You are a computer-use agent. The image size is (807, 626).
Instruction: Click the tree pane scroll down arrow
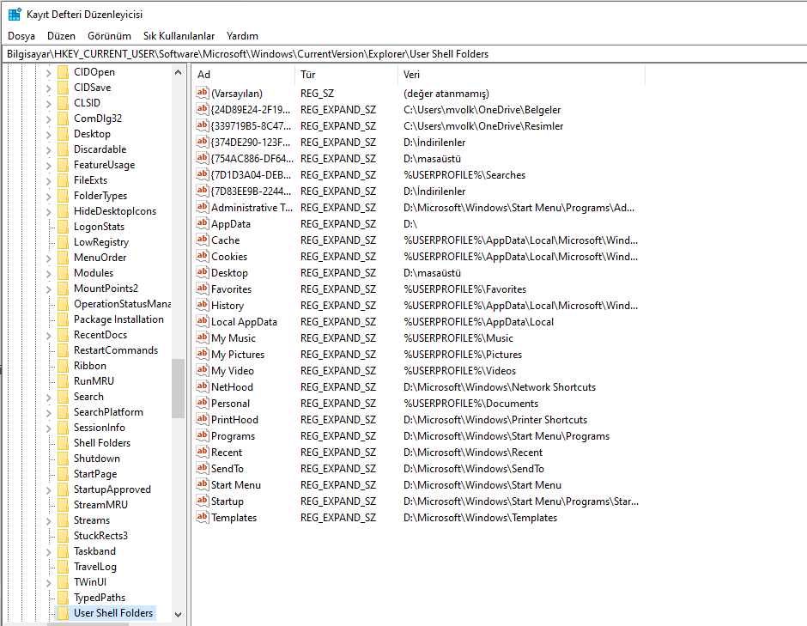(x=178, y=614)
